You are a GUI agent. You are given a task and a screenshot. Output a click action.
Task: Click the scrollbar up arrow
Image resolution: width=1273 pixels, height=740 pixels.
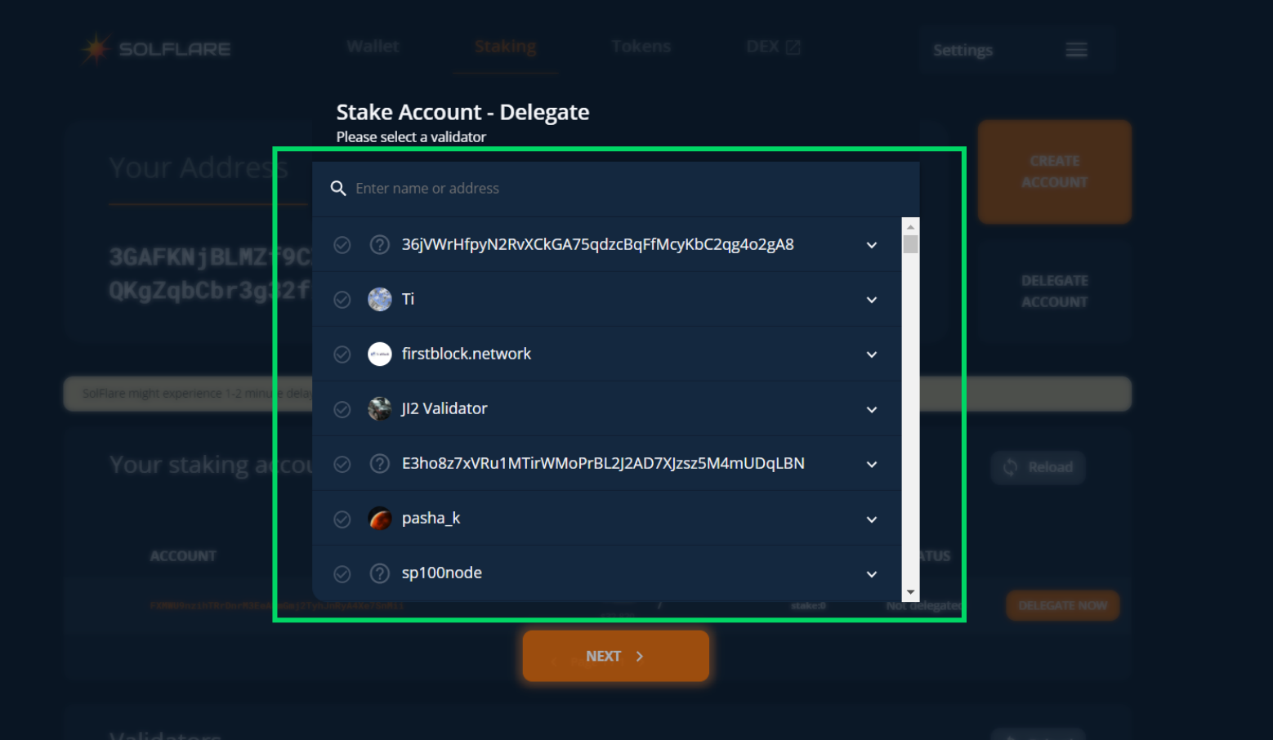tap(910, 226)
